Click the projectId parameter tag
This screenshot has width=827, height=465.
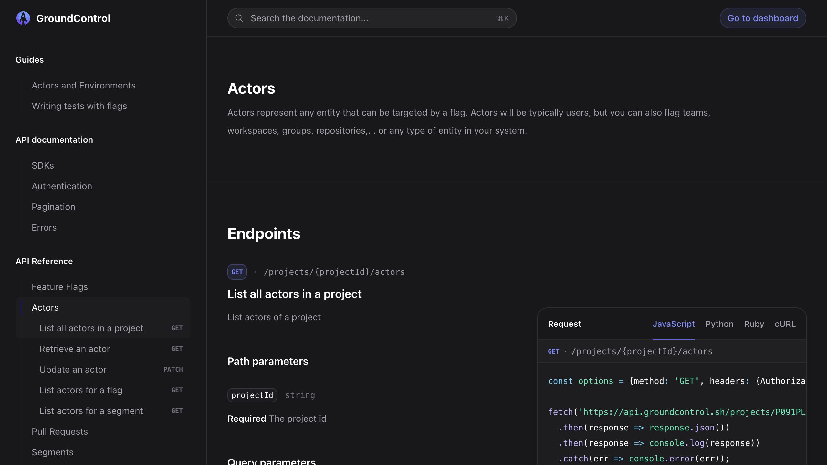tap(252, 395)
